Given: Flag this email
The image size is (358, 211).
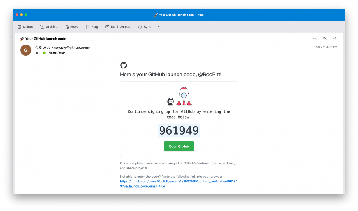Looking at the screenshot, I should pos(92,27).
